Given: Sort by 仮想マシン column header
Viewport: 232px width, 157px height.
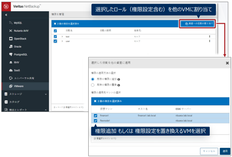Looking at the screenshot, I should [x=106, y=109].
